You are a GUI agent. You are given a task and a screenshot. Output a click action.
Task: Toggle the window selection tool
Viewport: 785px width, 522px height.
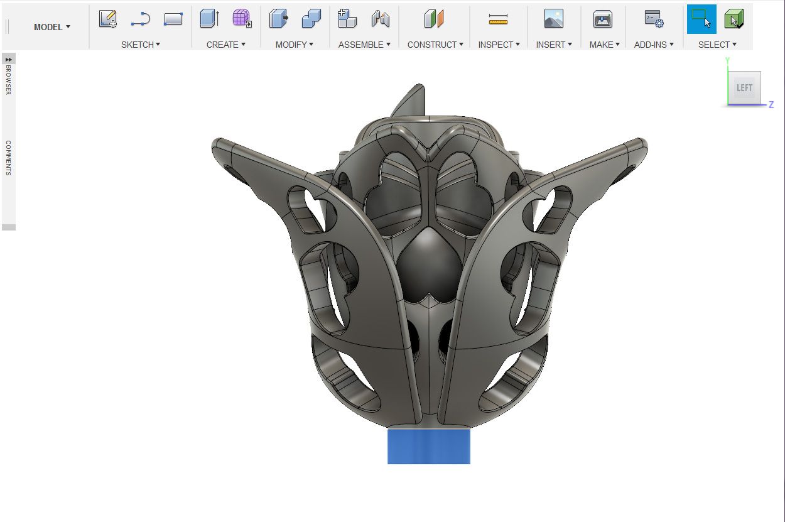[x=701, y=19]
